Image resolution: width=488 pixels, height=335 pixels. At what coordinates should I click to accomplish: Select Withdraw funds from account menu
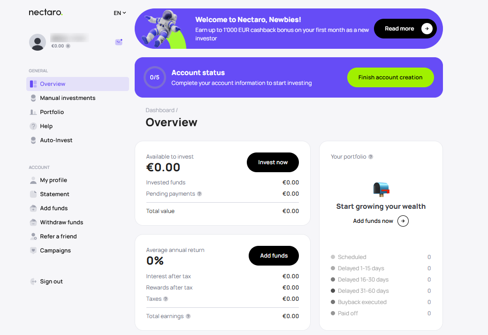pyautogui.click(x=61, y=222)
